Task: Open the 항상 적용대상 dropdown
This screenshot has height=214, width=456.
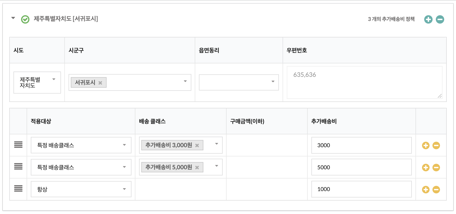Action: click(x=81, y=189)
